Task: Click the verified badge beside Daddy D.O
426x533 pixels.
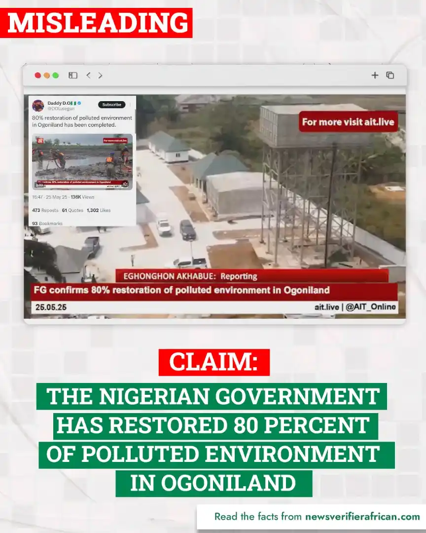Action: (x=79, y=103)
